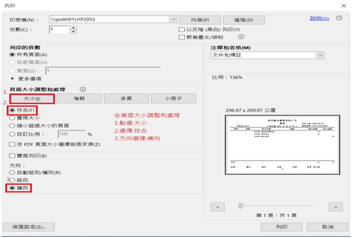
Task: Click the custom scale percent field
Action: [72, 134]
